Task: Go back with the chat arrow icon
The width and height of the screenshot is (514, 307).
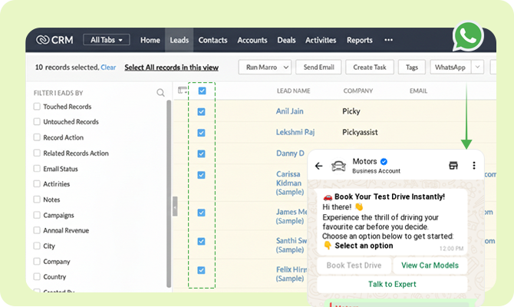Action: coord(318,166)
